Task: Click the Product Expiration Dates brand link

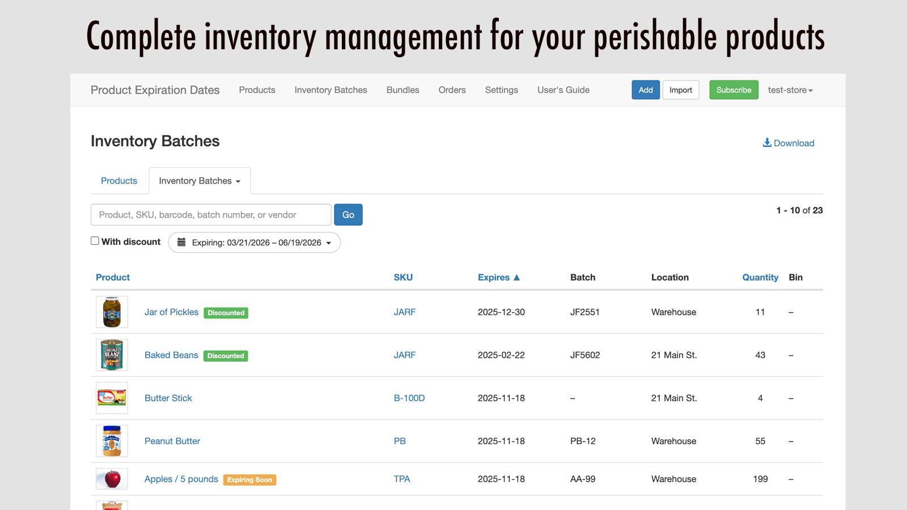Action: tap(155, 90)
